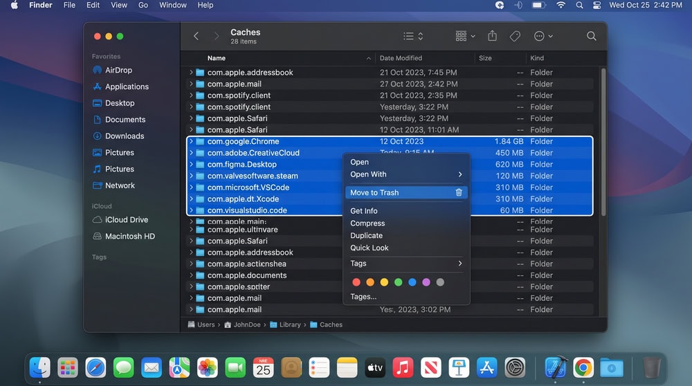Viewport: 692px width, 386px height.
Task: Apply the yellow tag color
Action: (x=384, y=282)
